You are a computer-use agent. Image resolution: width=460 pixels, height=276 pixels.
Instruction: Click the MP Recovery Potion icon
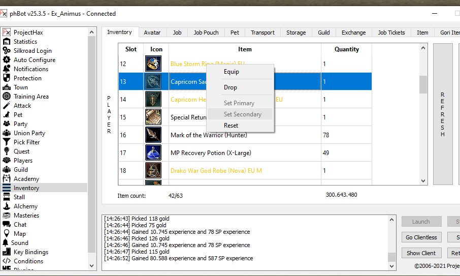point(153,152)
